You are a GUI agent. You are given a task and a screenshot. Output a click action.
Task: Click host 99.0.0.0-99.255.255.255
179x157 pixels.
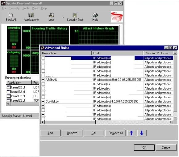(x=126, y=80)
